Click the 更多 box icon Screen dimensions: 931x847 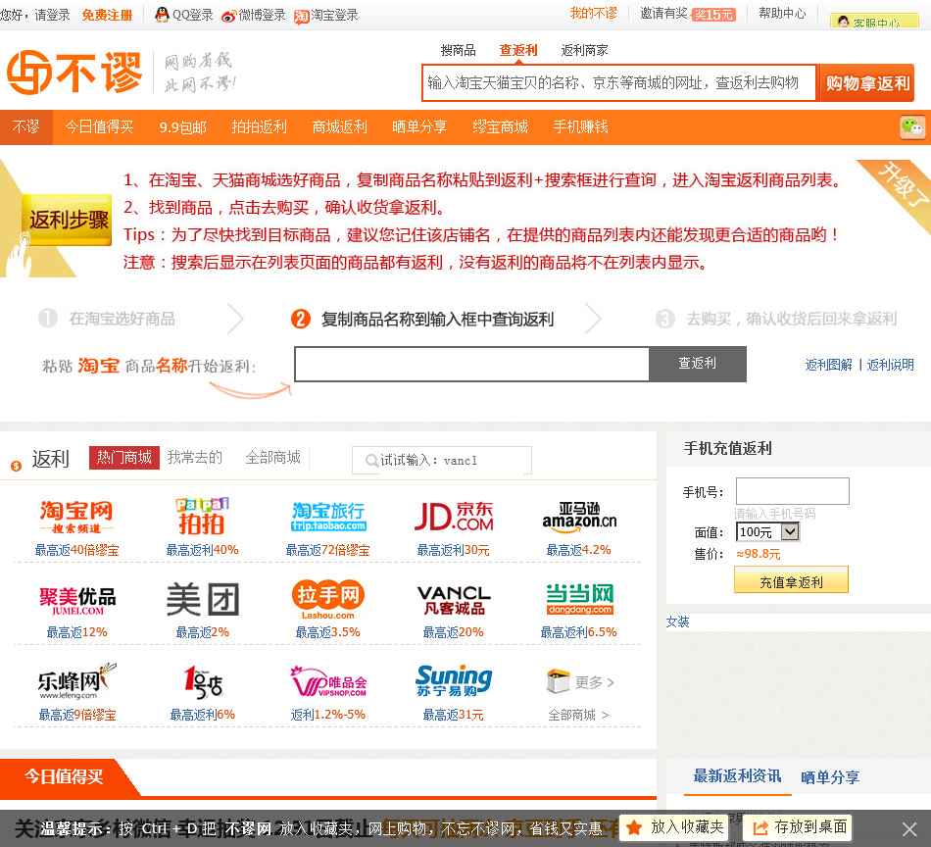tap(559, 681)
